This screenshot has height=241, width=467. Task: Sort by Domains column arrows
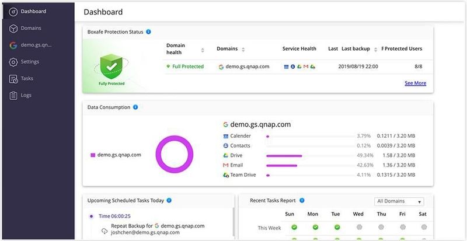243,50
